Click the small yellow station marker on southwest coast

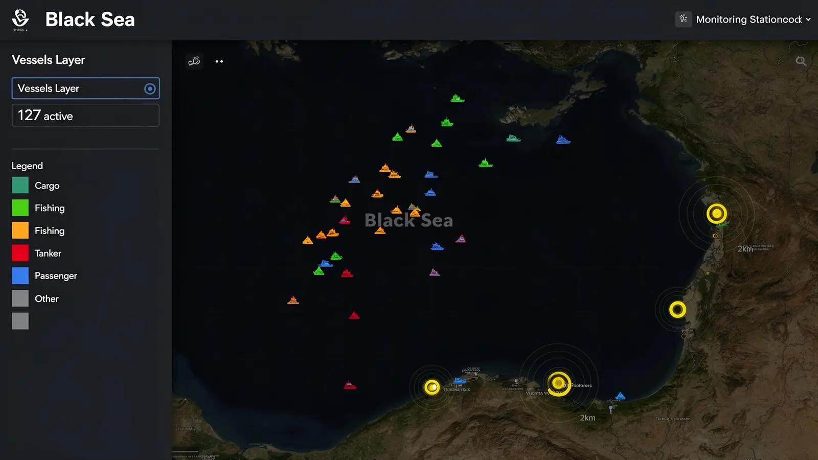coord(432,387)
